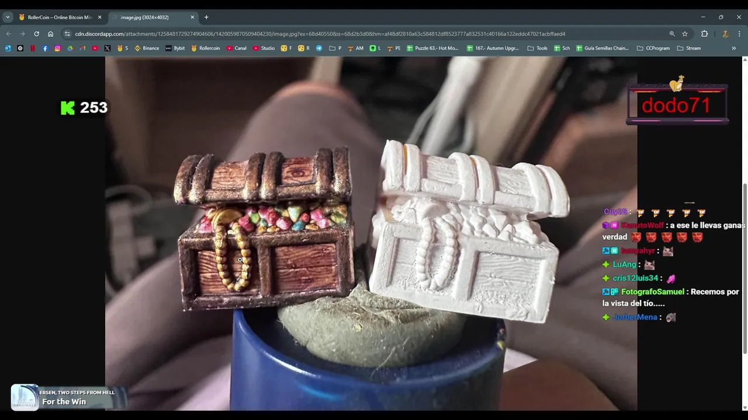Viewport: 748px width, 420px height.
Task: Open the Binance bookmark
Action: click(x=147, y=48)
